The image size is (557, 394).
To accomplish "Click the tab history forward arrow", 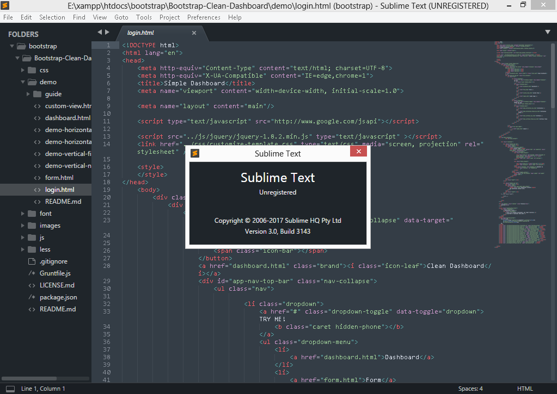I will coord(107,33).
